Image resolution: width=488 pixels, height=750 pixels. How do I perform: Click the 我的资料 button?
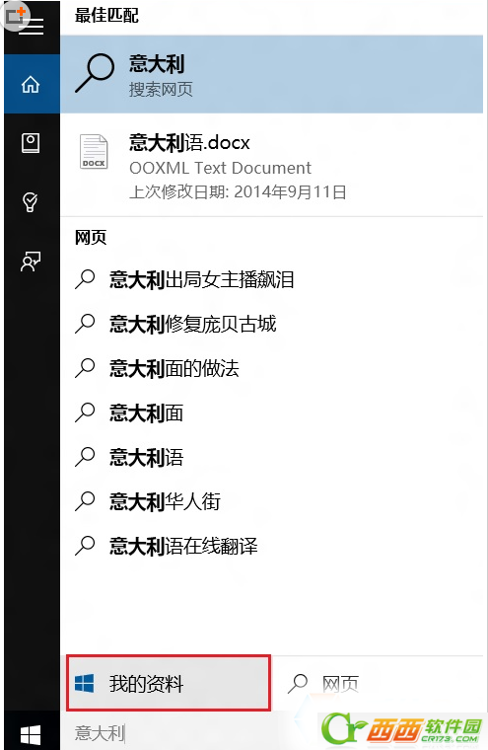coord(169,683)
